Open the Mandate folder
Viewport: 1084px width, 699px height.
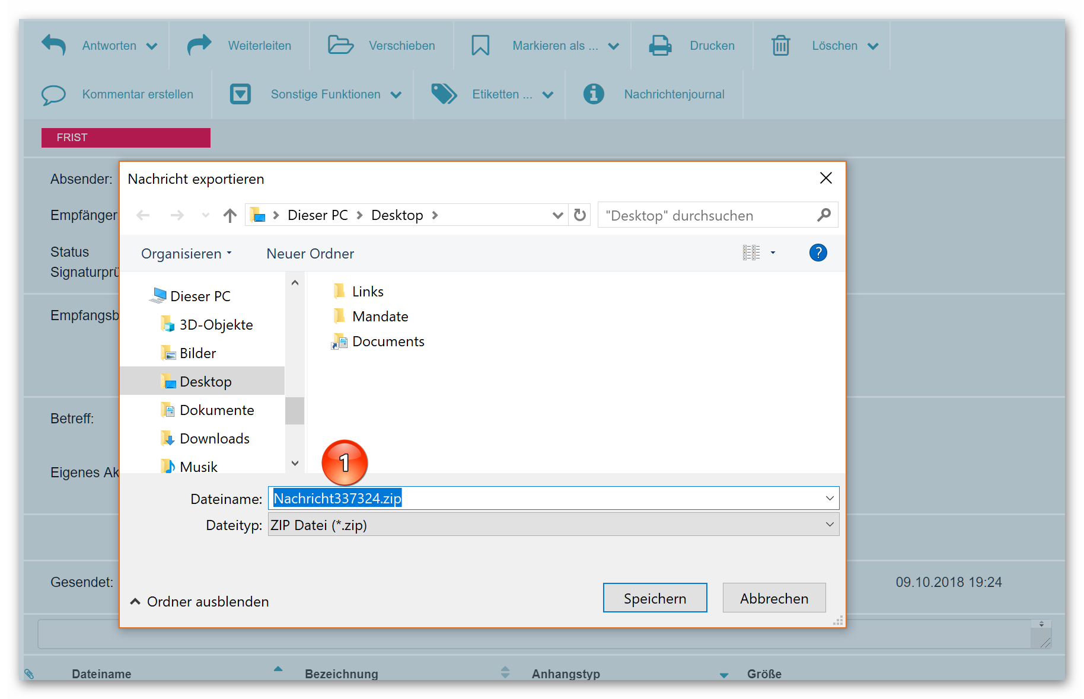[x=380, y=317]
